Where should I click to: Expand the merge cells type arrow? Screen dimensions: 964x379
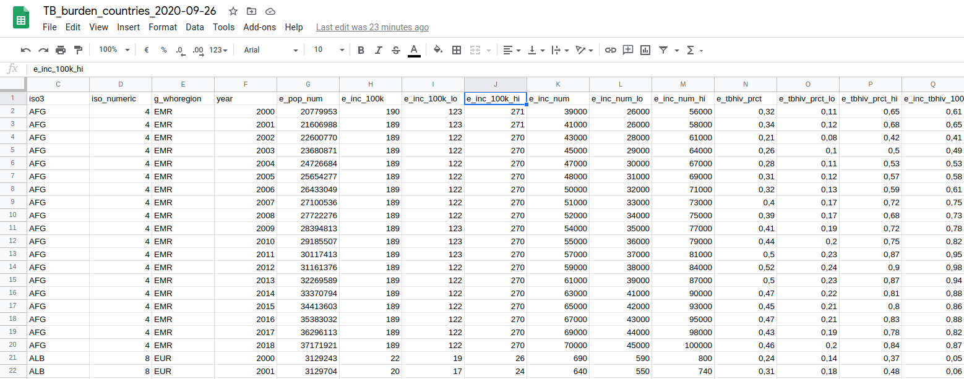click(489, 50)
